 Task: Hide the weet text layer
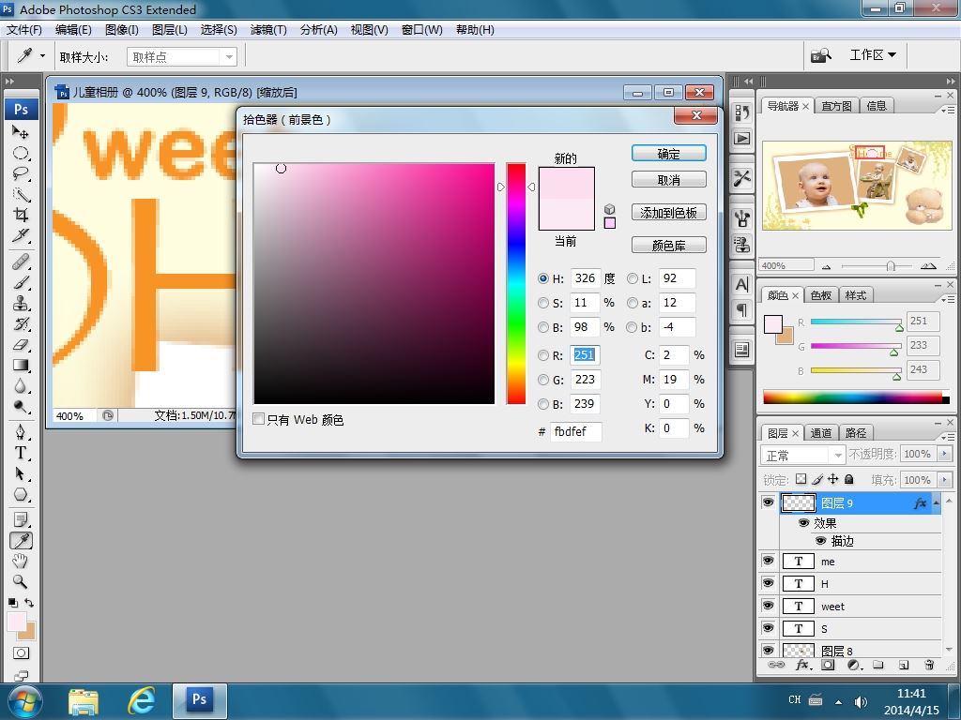click(768, 606)
